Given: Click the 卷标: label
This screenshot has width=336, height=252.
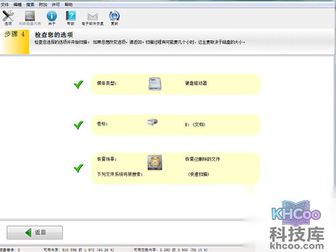Looking at the screenshot, I should point(102,124).
